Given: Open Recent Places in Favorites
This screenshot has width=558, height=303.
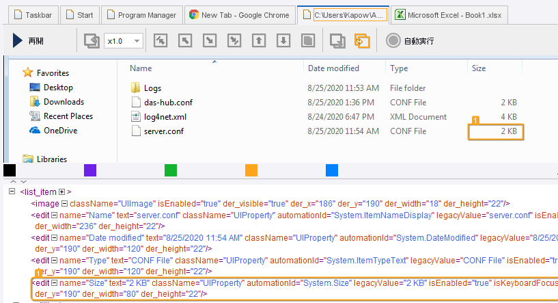Looking at the screenshot, I should pos(68,116).
